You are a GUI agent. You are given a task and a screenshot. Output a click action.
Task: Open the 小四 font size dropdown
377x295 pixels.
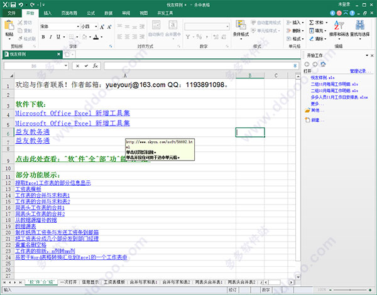pyautogui.click(x=96, y=26)
